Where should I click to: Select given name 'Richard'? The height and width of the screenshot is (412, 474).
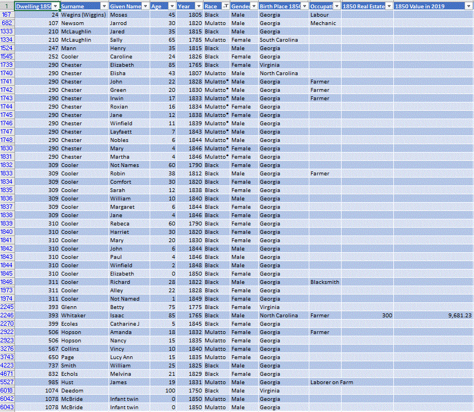pyautogui.click(x=129, y=282)
